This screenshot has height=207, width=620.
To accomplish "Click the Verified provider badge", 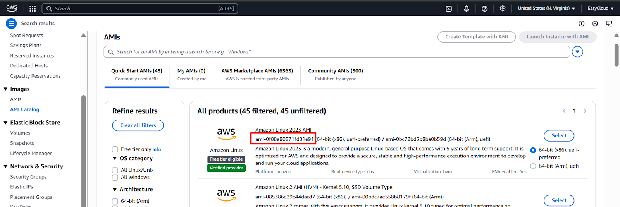I will point(226,168).
